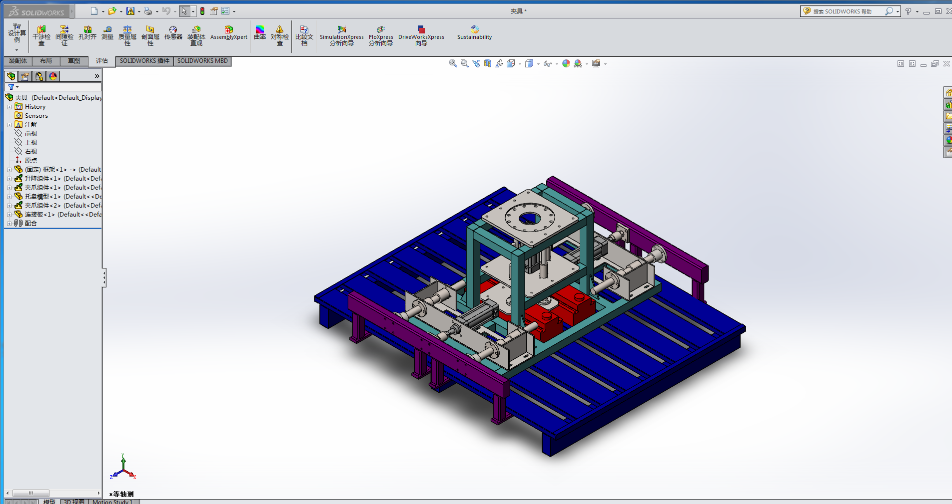Expand the 配合 mates node

pos(9,224)
